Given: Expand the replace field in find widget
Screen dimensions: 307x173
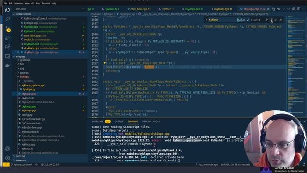Looking at the screenshot, I should pyautogui.click(x=206, y=20).
